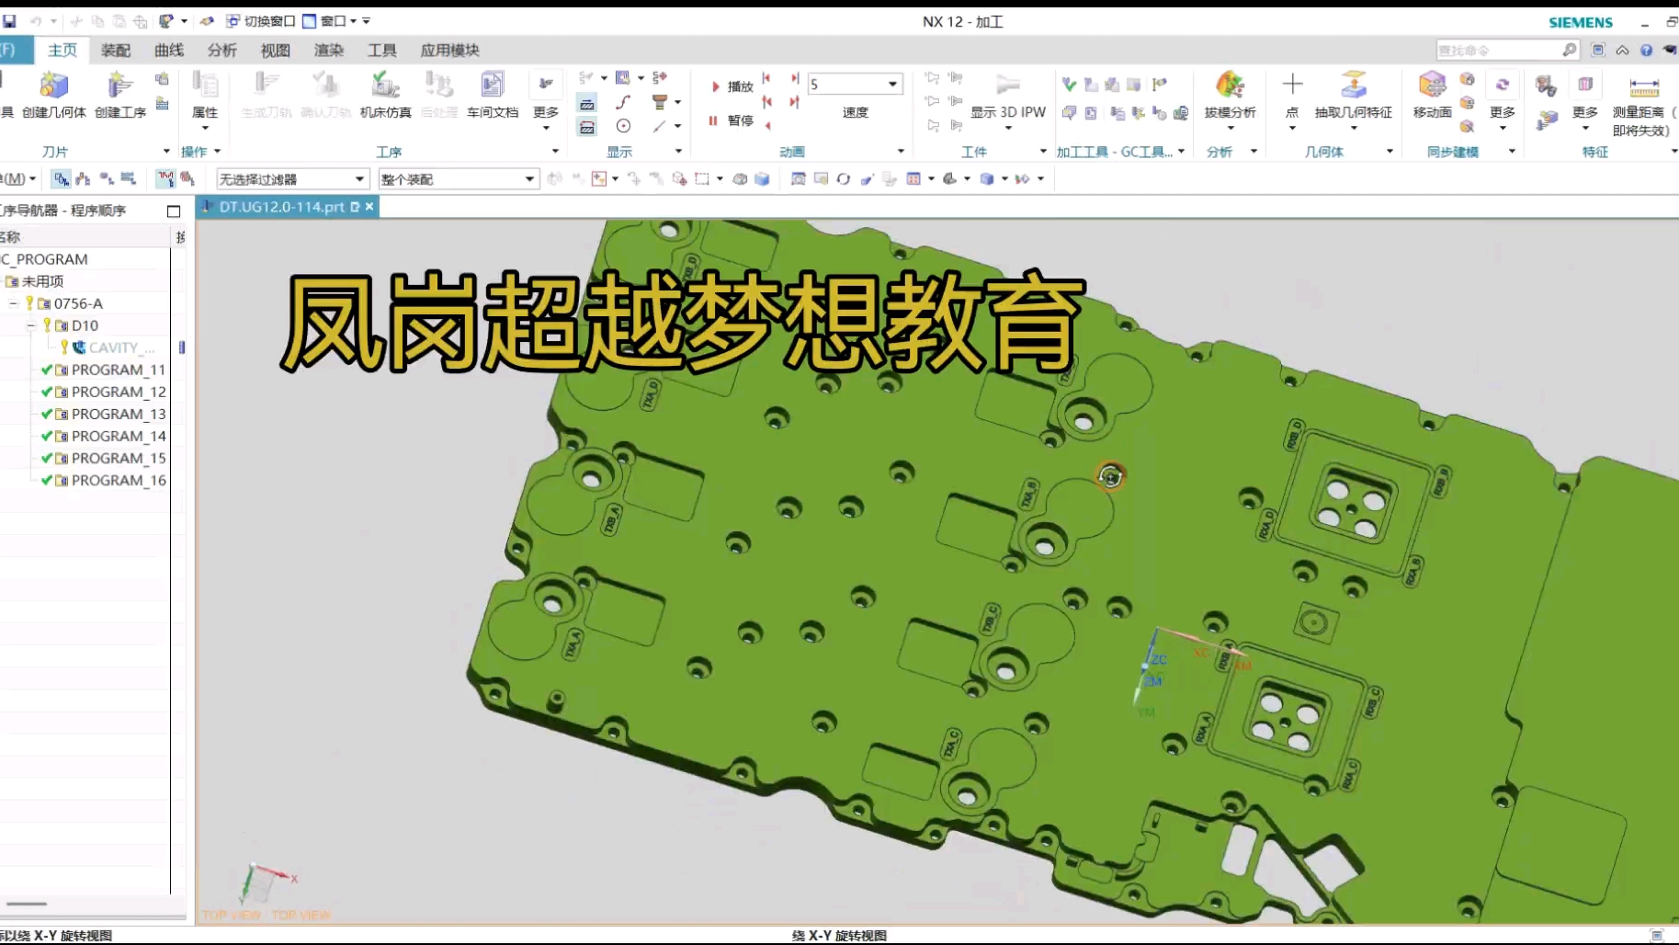Toggle the first tool path display button
The width and height of the screenshot is (1679, 945).
(587, 104)
